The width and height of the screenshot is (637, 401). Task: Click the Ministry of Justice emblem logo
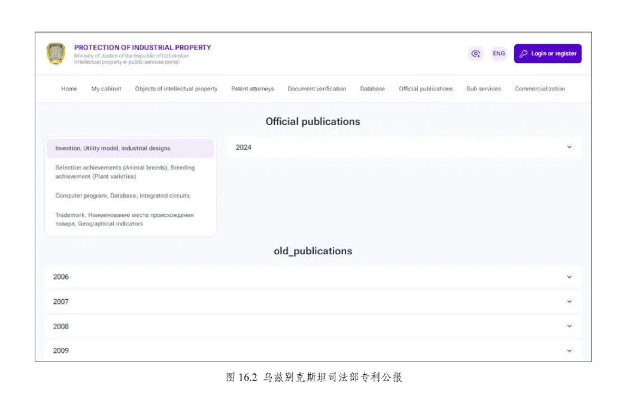coord(56,54)
